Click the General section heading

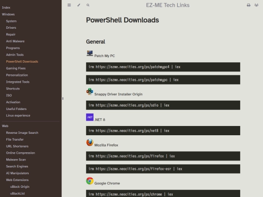(x=95, y=42)
